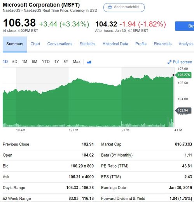This screenshot has height=202, width=194.
Task: Click the green 106.275 price marker
Action: click(183, 75)
